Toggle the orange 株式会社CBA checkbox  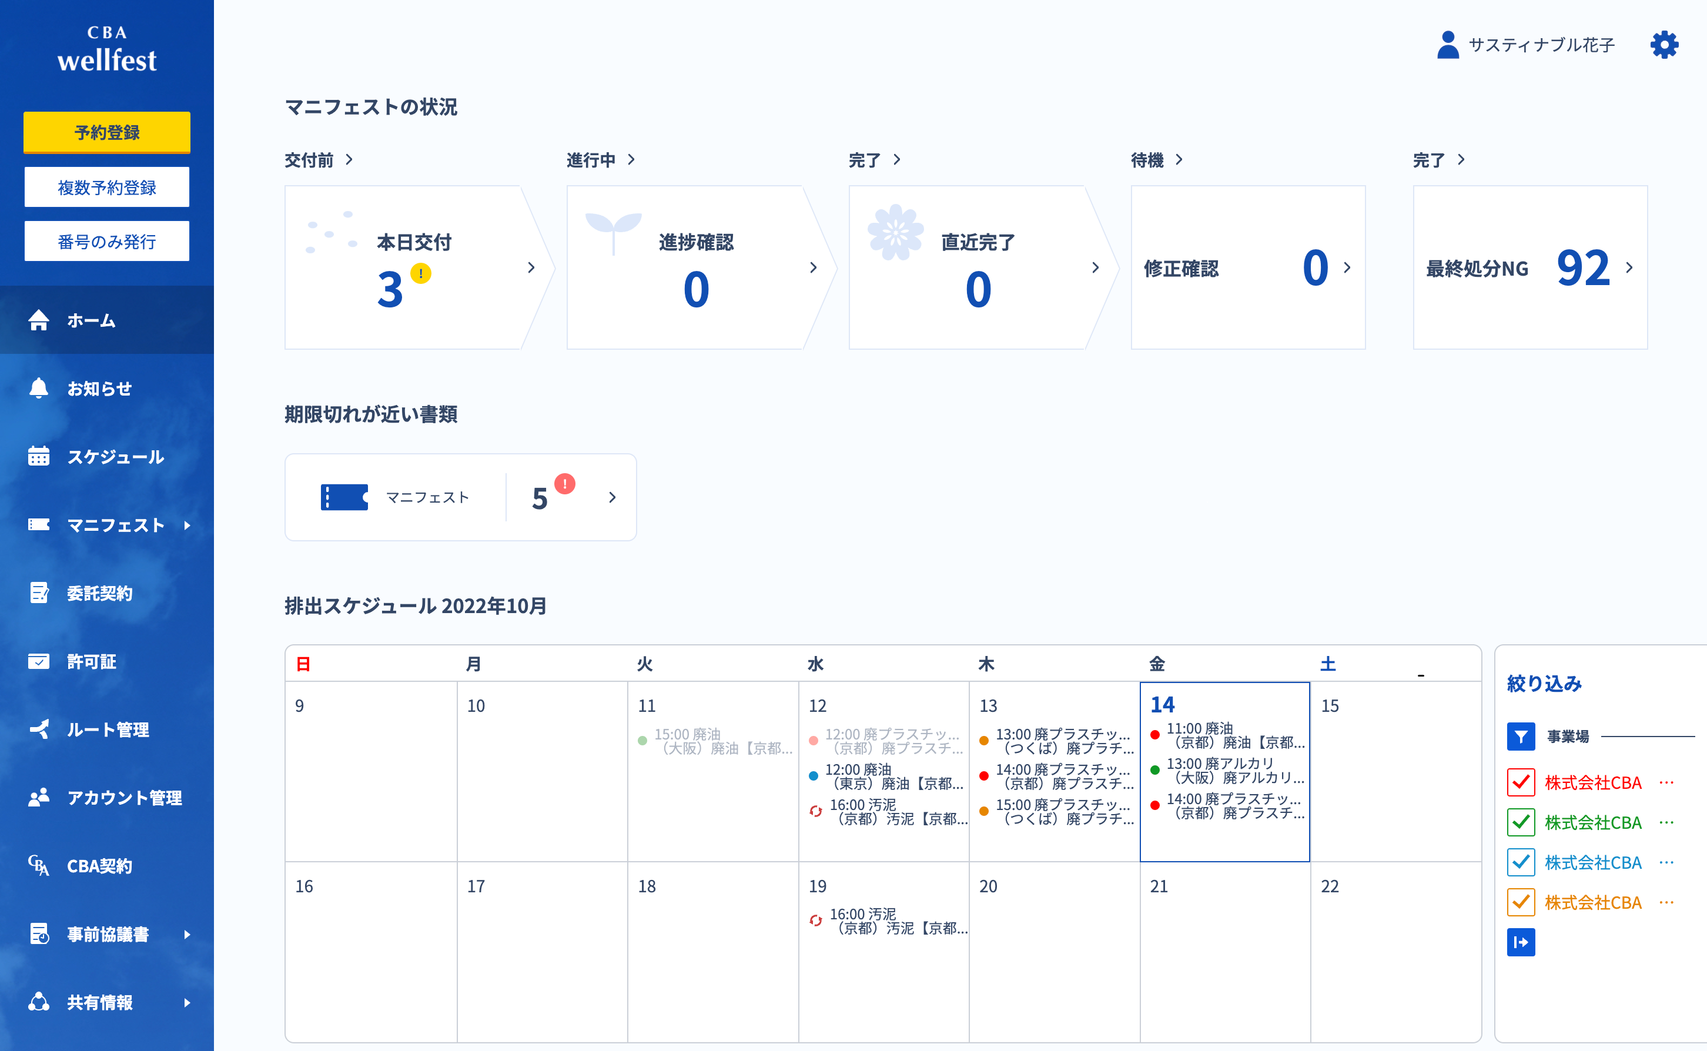click(1521, 902)
